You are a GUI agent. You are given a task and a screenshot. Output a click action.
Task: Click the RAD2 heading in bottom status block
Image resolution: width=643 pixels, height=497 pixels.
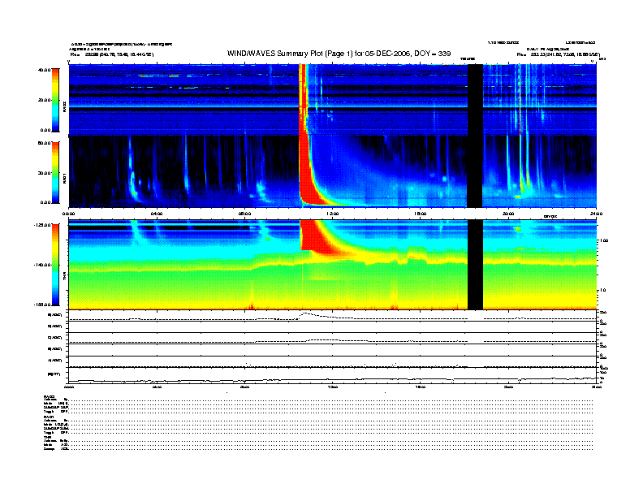(x=49, y=396)
